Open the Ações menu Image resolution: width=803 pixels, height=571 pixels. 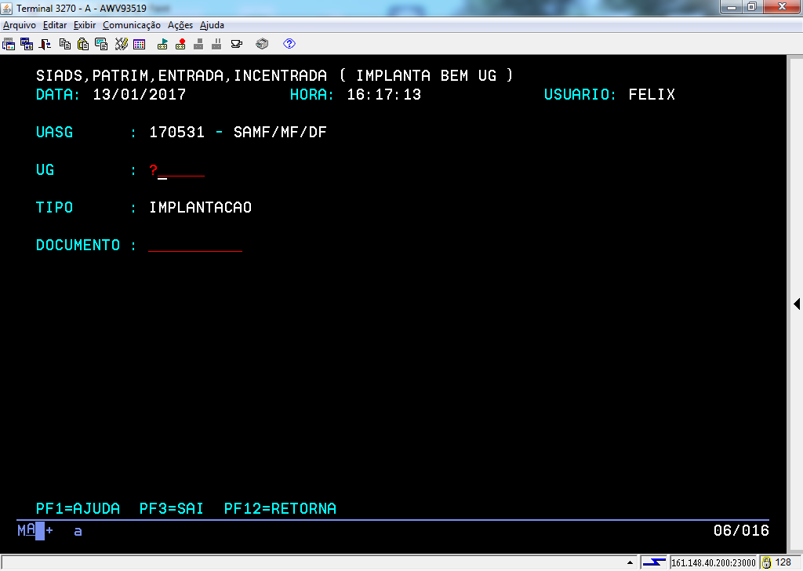tap(180, 25)
